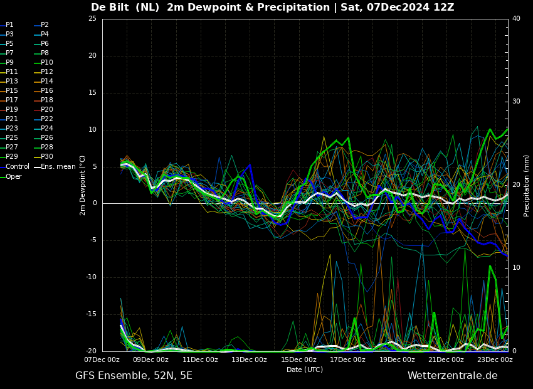Select the P29 legend entry
Screen dimensions: 533x389
pos(12,156)
